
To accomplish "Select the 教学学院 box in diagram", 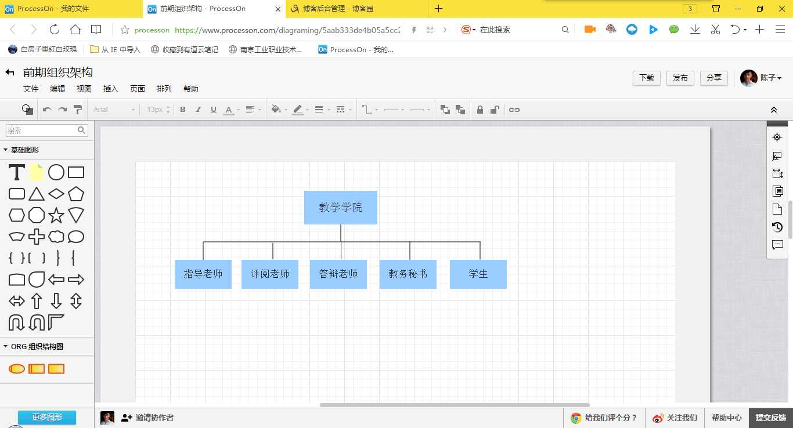I will (341, 208).
